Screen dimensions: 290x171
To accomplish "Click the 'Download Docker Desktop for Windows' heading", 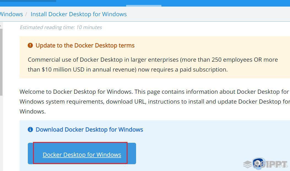I will pyautogui.click(x=89, y=130).
